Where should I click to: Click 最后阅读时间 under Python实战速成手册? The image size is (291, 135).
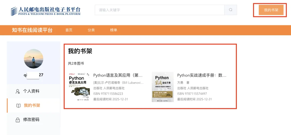195,99
